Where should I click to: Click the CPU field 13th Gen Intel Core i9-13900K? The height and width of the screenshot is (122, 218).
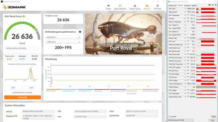point(90,111)
